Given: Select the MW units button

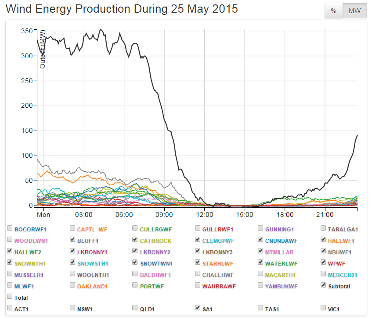Looking at the screenshot, I should coord(354,11).
